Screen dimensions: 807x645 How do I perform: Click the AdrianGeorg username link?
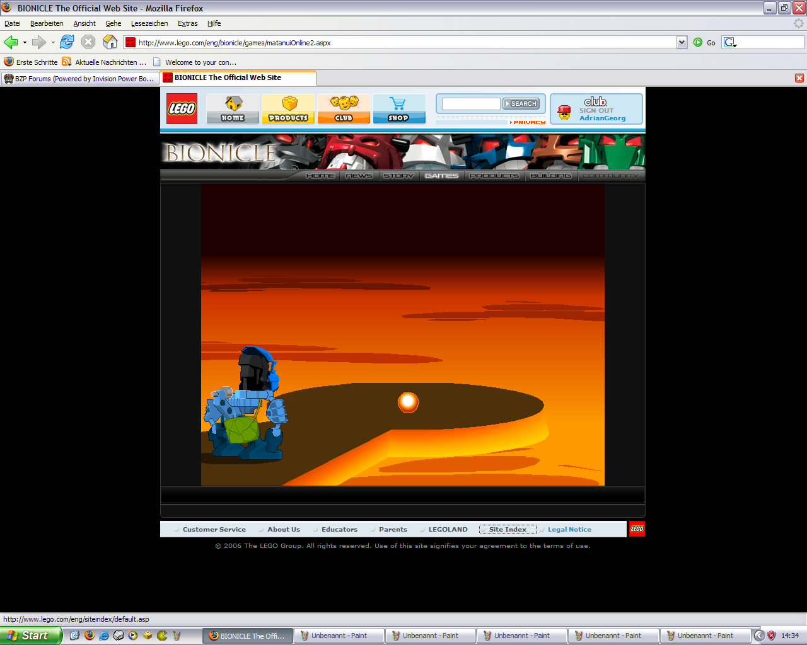(603, 118)
